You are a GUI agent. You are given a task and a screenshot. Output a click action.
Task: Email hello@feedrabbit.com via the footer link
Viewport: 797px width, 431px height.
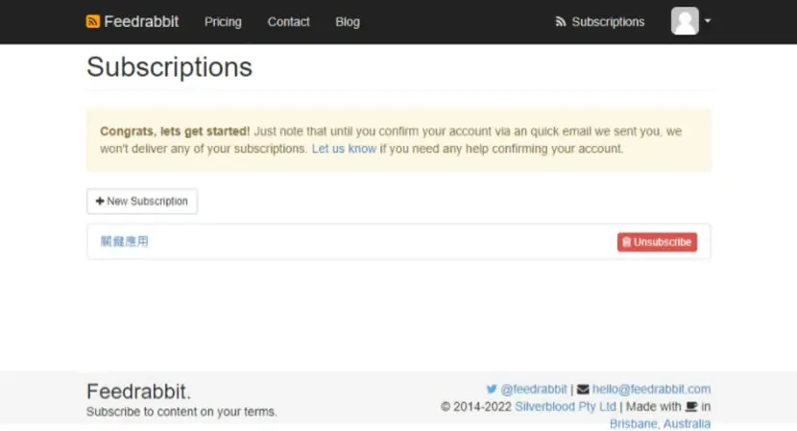click(651, 389)
